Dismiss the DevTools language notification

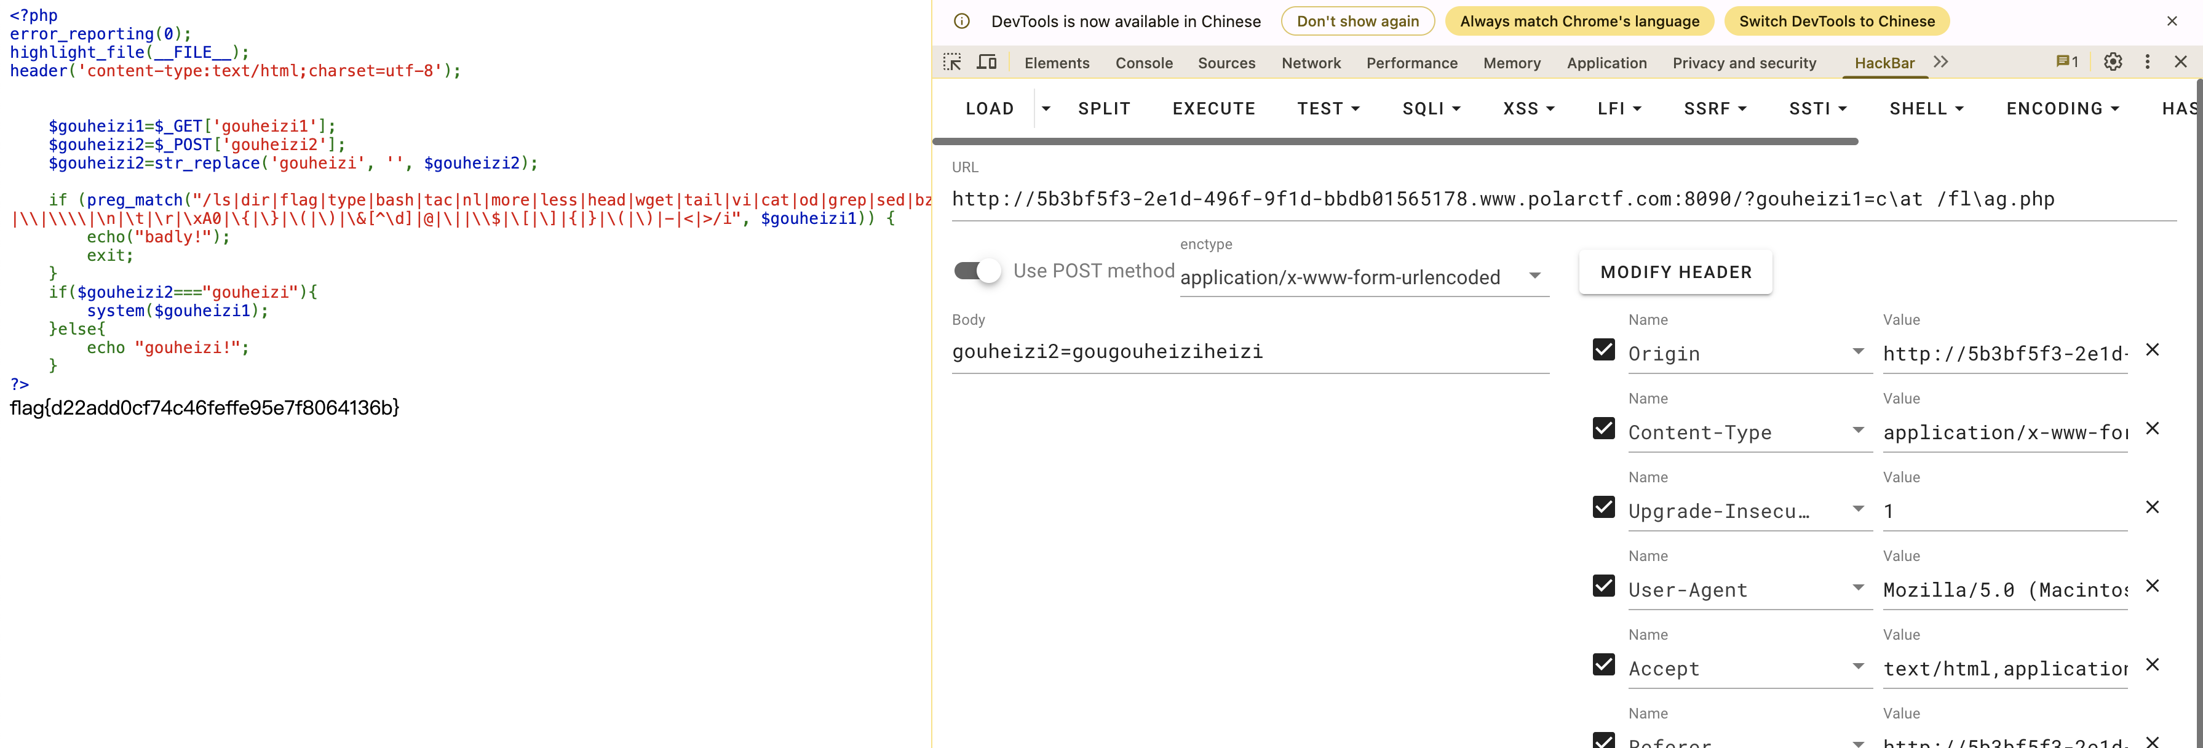tap(2172, 22)
